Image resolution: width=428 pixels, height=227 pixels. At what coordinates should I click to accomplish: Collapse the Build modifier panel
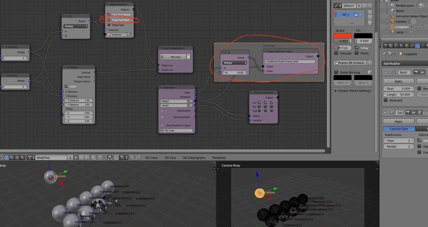[386, 72]
